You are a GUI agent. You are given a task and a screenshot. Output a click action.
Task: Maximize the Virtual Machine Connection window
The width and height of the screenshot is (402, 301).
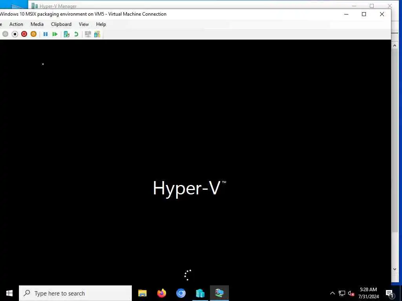(x=364, y=14)
